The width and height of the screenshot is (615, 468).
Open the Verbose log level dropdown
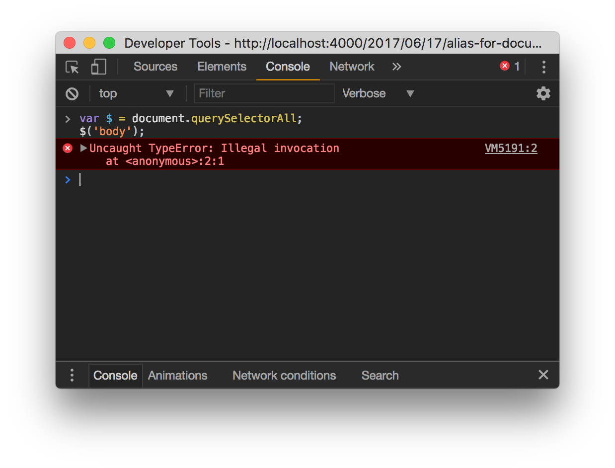378,93
